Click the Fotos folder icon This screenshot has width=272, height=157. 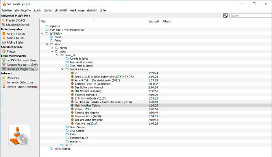pyautogui.click(x=52, y=41)
